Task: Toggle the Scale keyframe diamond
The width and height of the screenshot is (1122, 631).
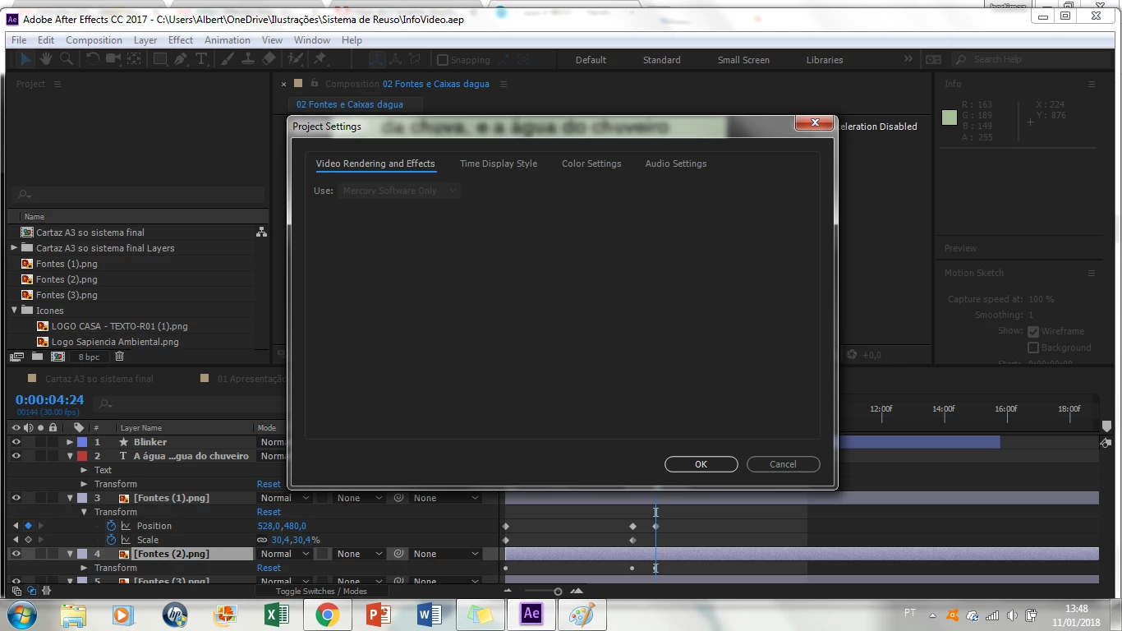Action: 28,540
